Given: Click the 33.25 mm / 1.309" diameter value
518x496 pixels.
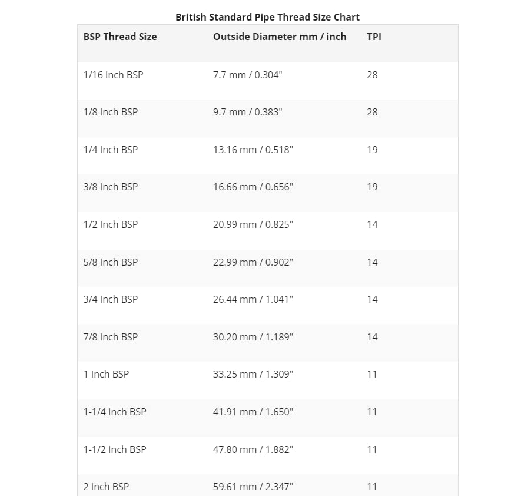Looking at the screenshot, I should [x=253, y=374].
